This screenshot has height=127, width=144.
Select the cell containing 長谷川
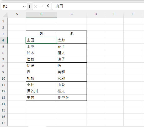41,91
